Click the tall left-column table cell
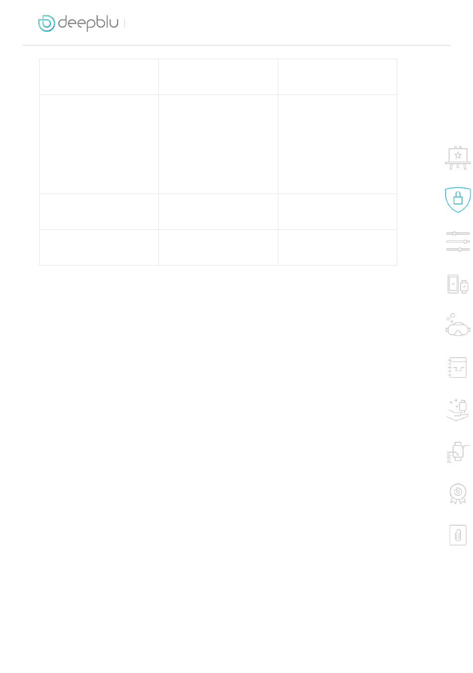Viewport: 473px width, 673px height. pyautogui.click(x=99, y=144)
